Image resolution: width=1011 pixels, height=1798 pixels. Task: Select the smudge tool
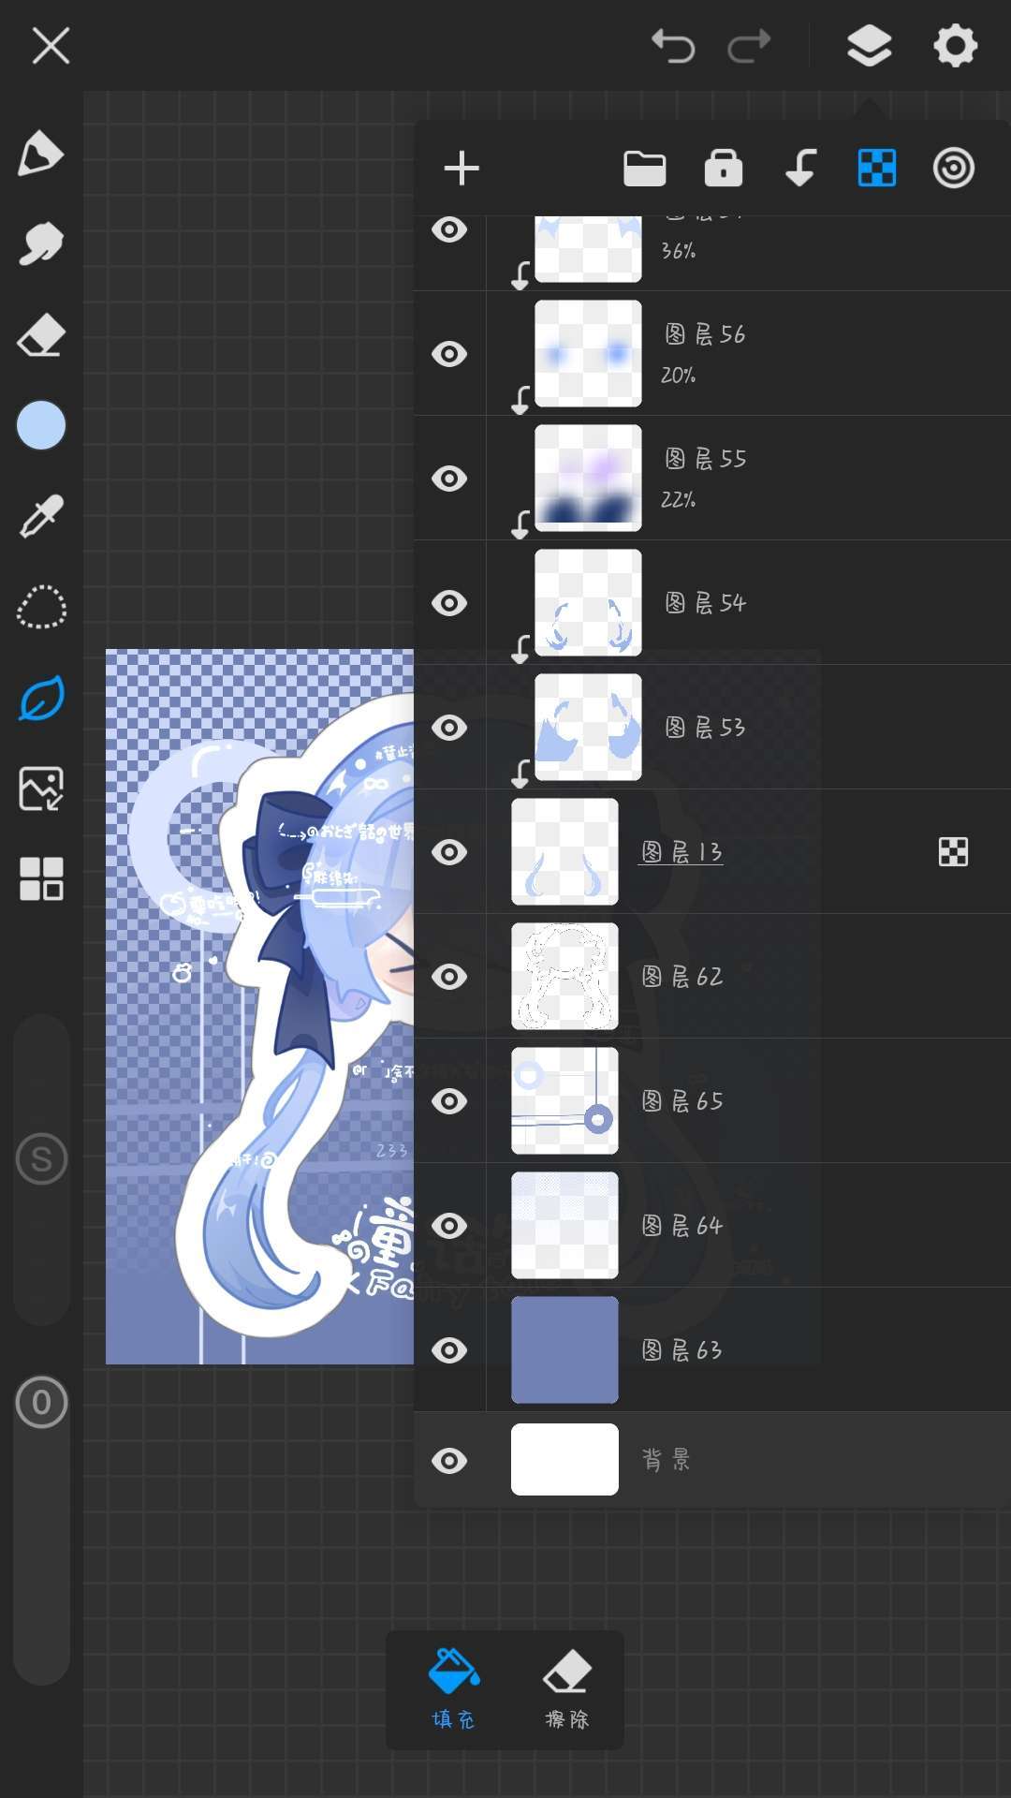(40, 244)
